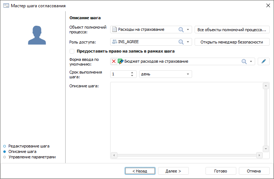Click the spreadsheet form icon before 'Бюджет расходов'
Viewport: 274px width, 179px height.
point(120,62)
